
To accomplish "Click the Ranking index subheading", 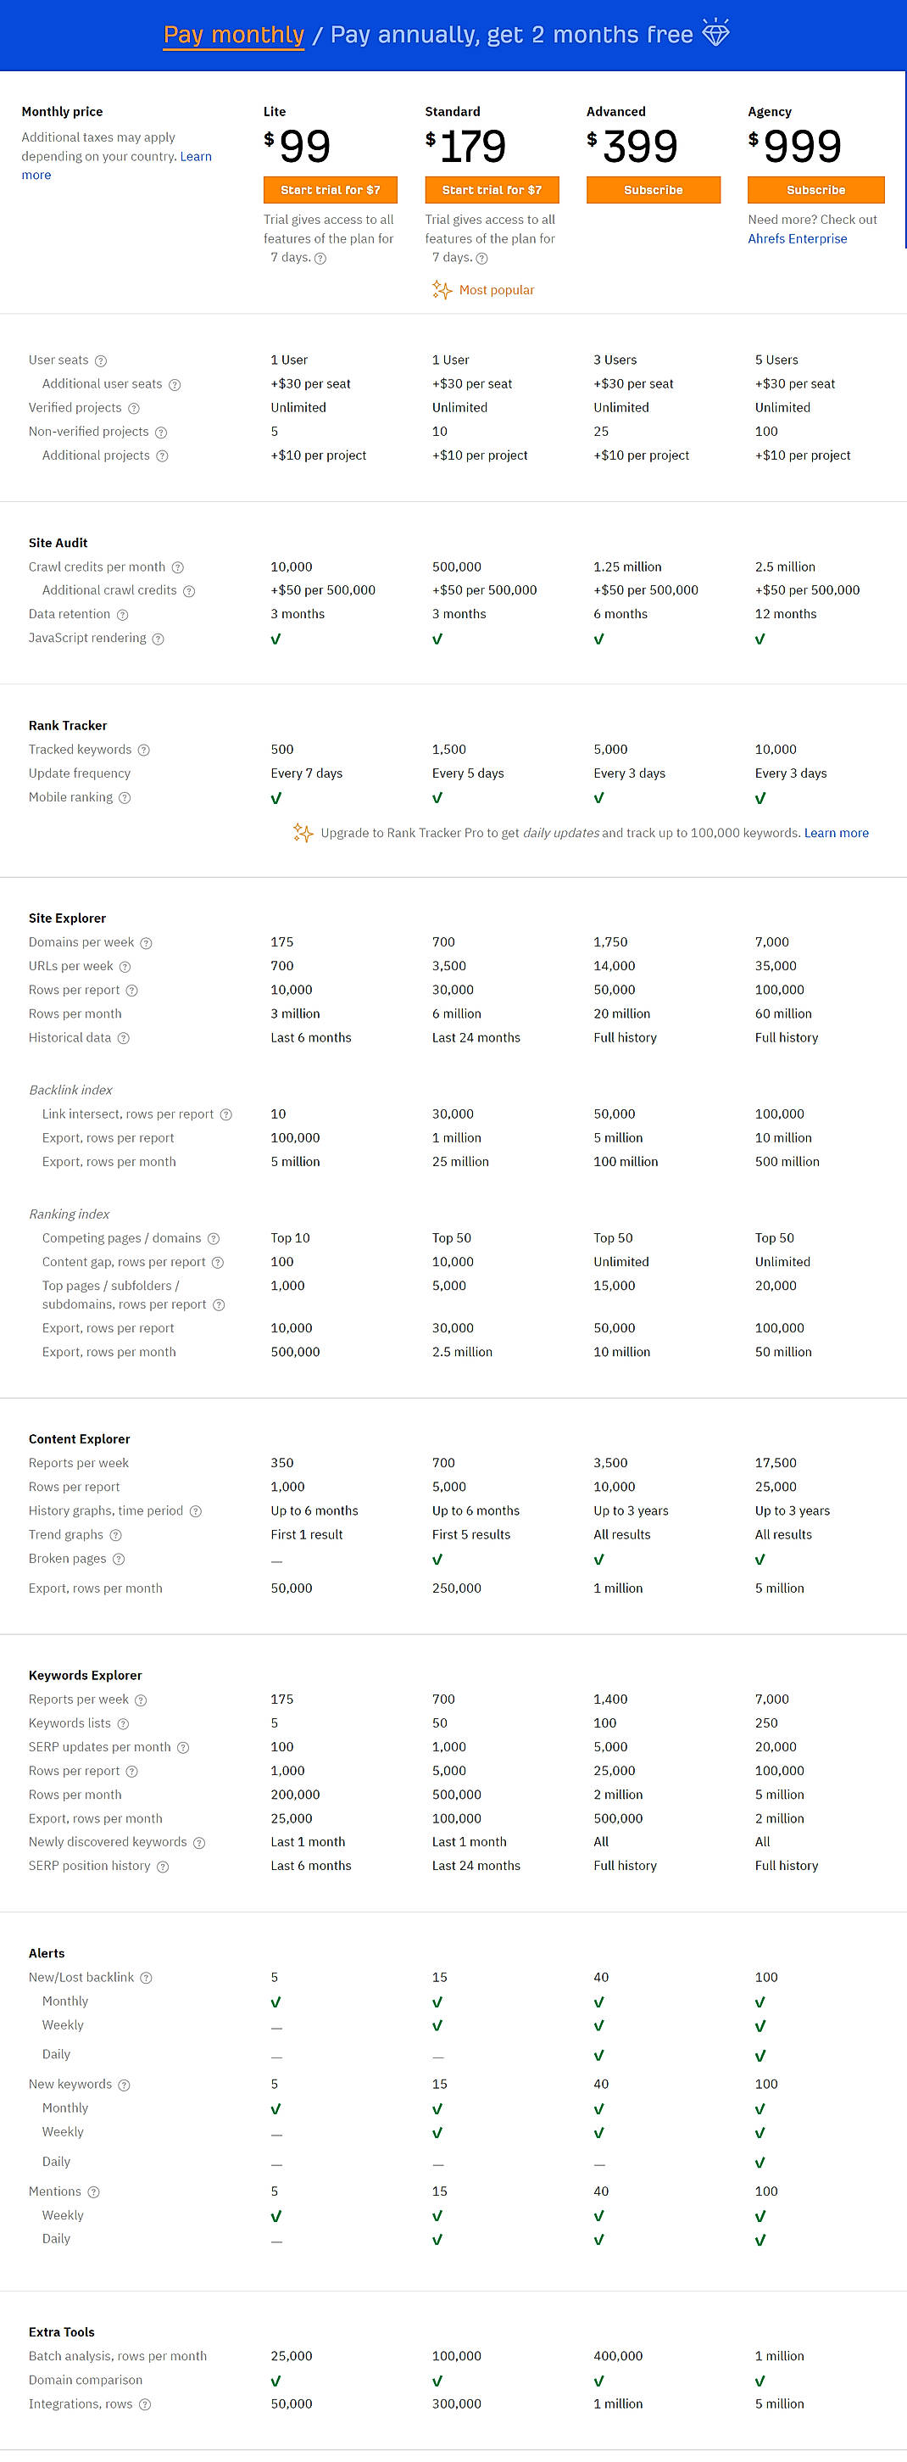I will (x=69, y=1214).
